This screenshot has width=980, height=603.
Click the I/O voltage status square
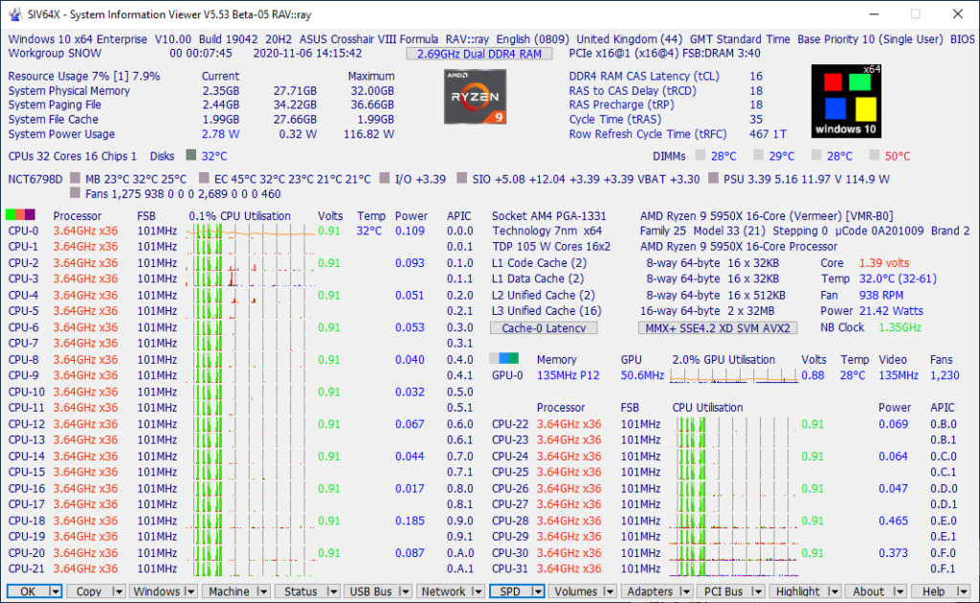point(384,179)
